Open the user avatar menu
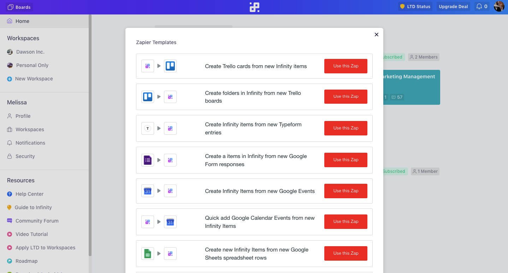Viewport: 508px width, 273px height. click(x=499, y=6)
